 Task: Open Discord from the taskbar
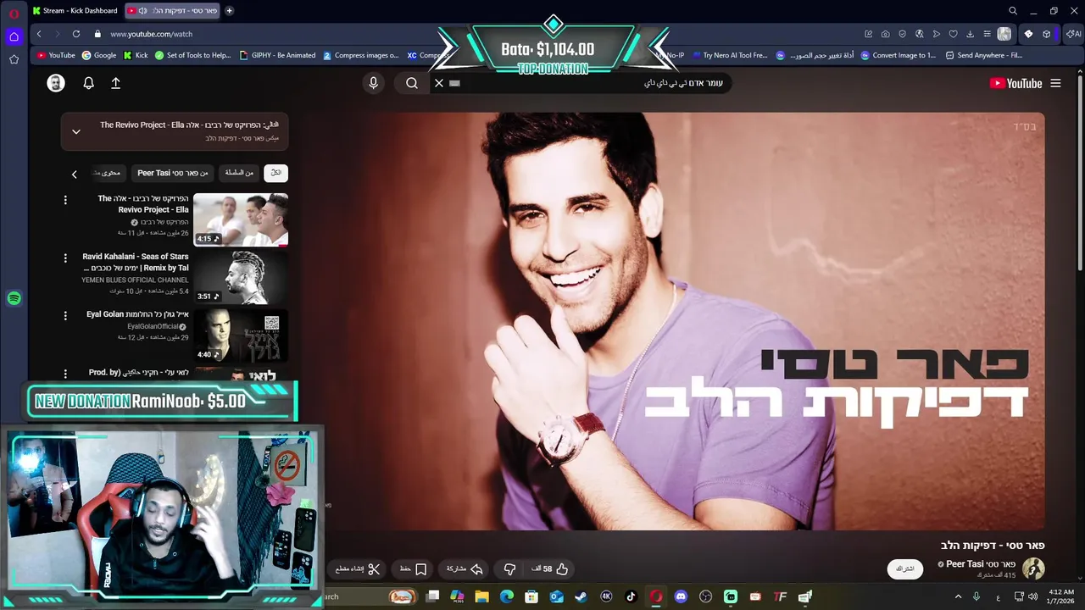click(x=681, y=596)
